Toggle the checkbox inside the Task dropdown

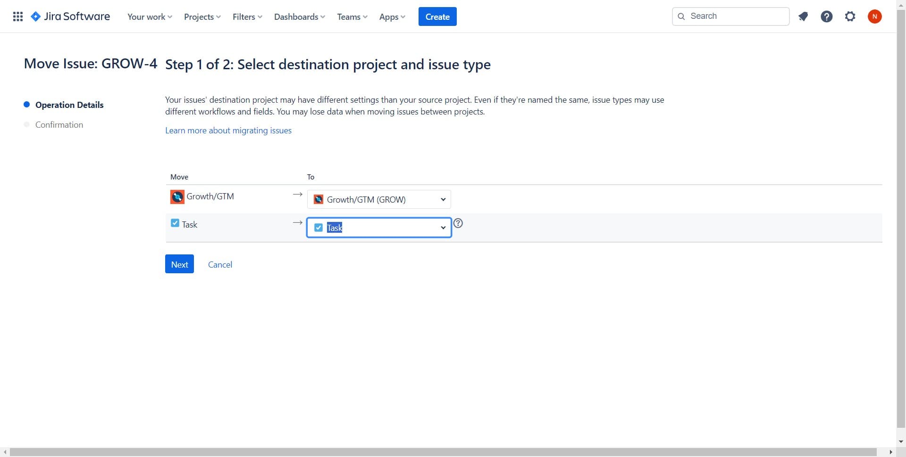319,227
